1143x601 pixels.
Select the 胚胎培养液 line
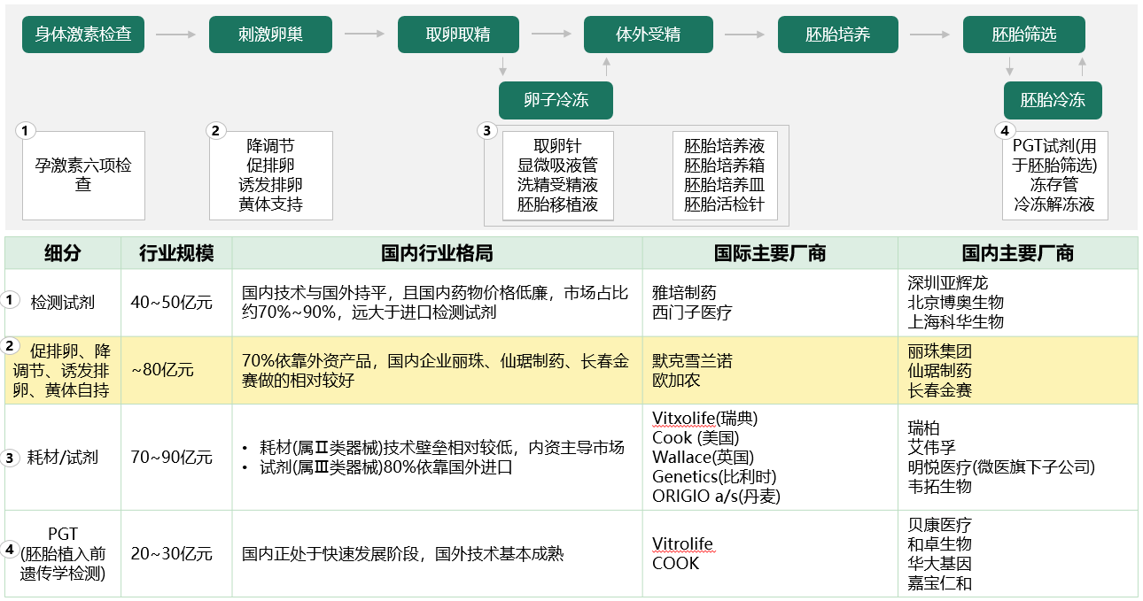(x=725, y=146)
